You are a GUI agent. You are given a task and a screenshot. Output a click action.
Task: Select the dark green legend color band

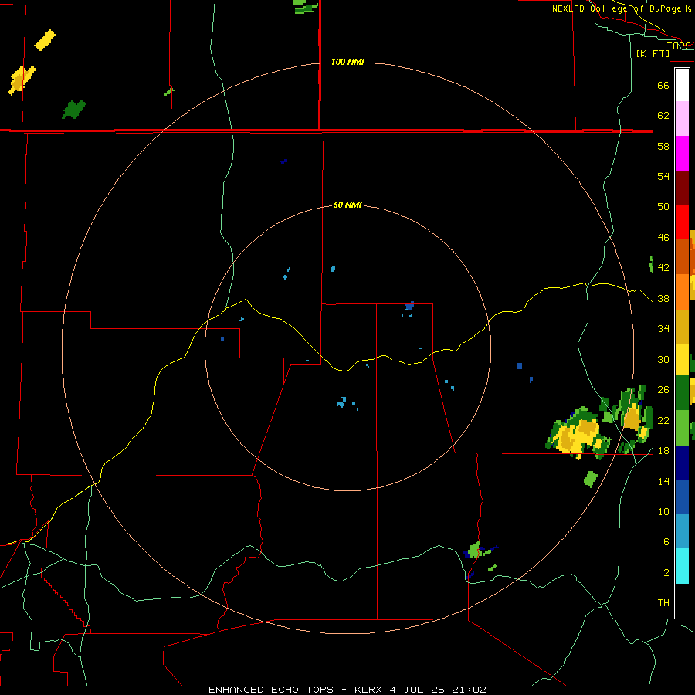pos(682,393)
